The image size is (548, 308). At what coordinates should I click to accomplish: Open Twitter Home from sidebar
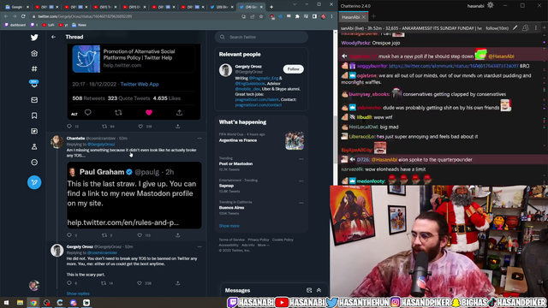(x=34, y=53)
